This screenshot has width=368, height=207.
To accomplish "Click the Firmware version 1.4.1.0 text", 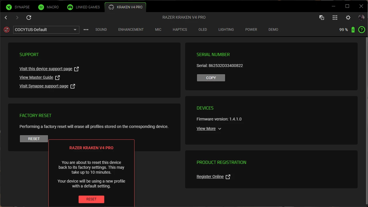I will click(219, 119).
